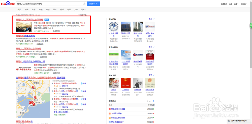Click 查看全部40条结果>> link

(61, 112)
